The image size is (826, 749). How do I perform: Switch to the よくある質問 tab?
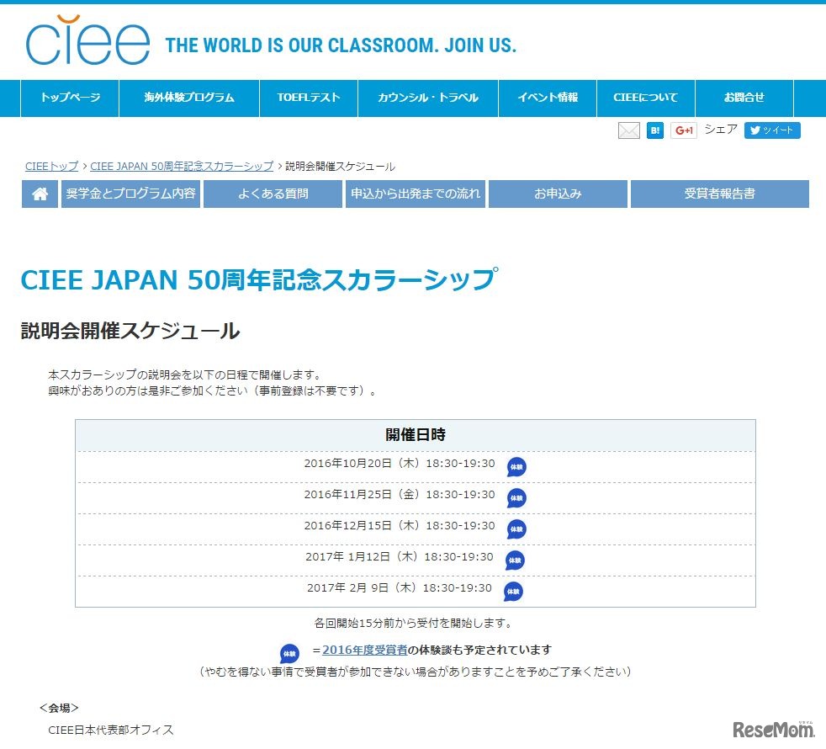[273, 194]
